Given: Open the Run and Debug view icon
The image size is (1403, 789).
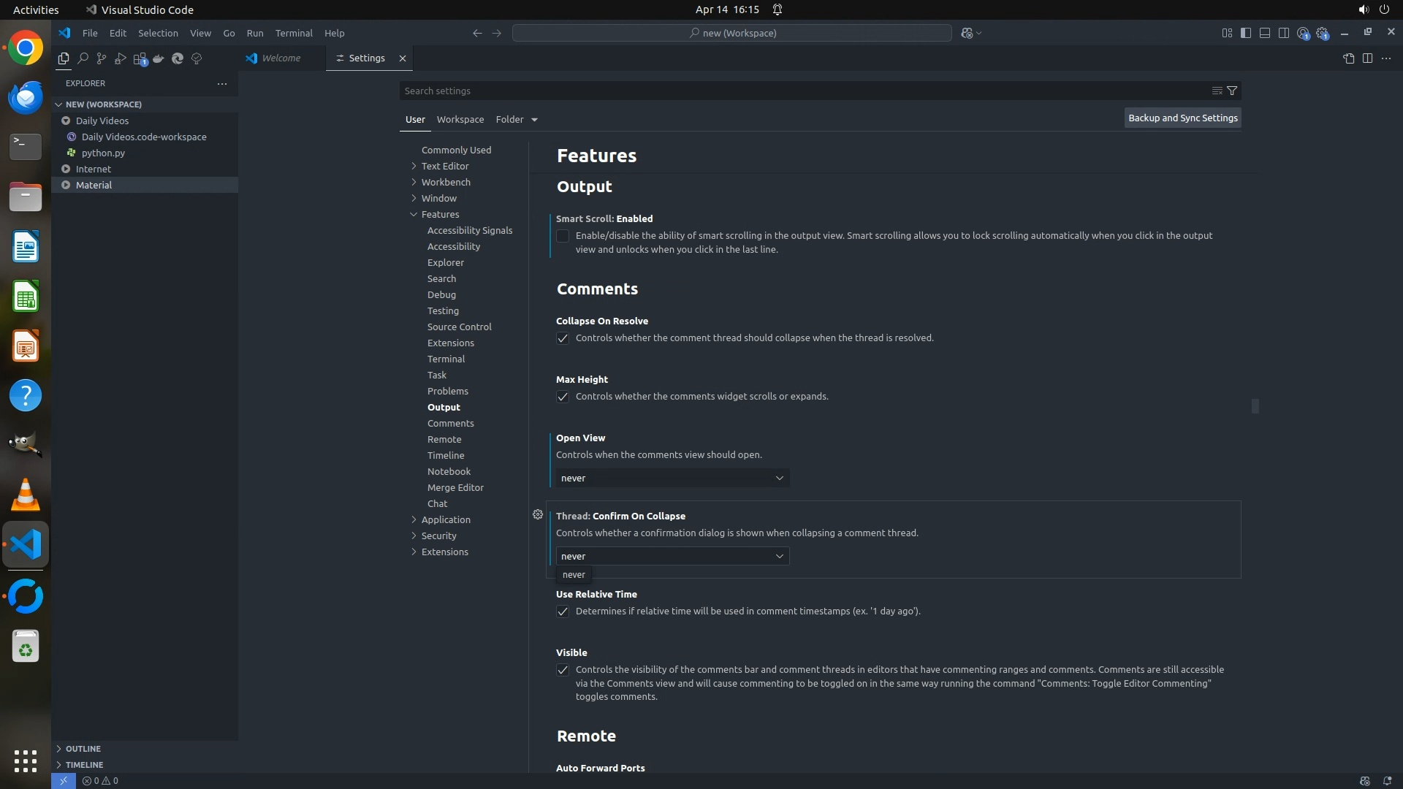Looking at the screenshot, I should tap(121, 58).
